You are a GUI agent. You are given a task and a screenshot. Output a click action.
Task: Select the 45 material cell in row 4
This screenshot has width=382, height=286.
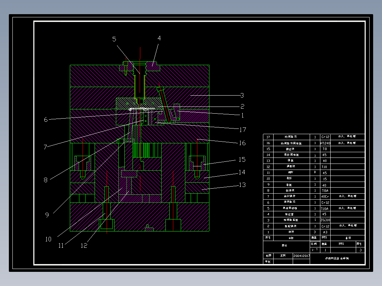click(x=325, y=214)
